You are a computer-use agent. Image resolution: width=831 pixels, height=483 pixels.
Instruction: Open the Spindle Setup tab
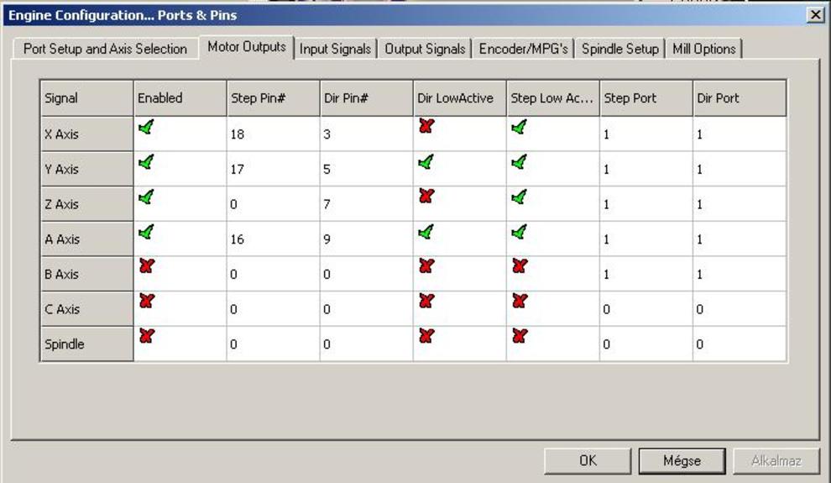pos(620,49)
